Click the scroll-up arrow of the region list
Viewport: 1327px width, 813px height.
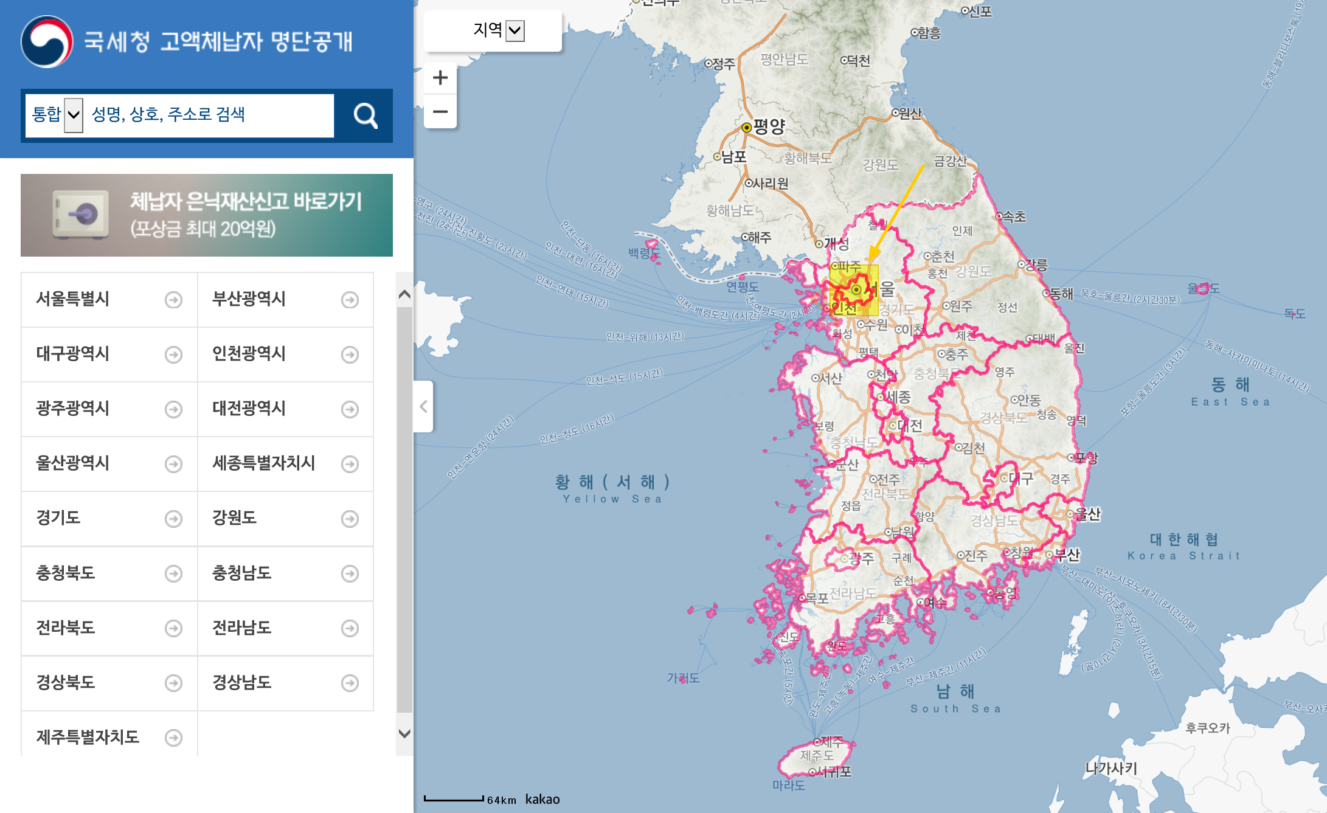click(x=404, y=294)
